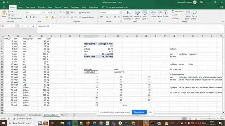Open Cell Styles gallery

point(144,15)
